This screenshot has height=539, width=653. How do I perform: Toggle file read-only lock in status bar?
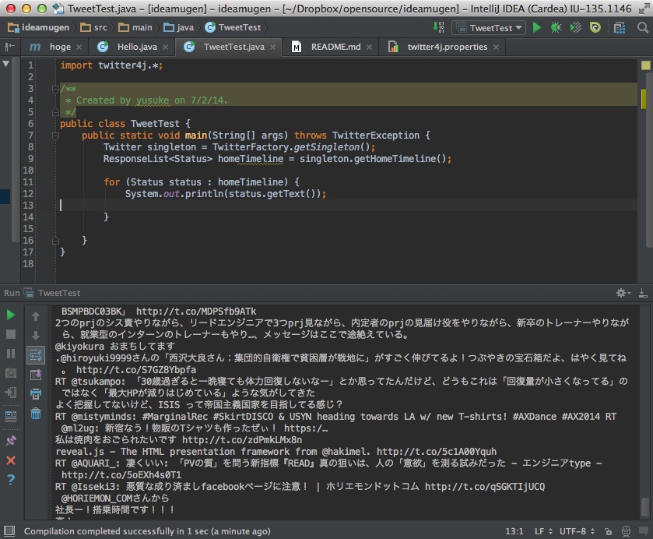click(x=609, y=531)
